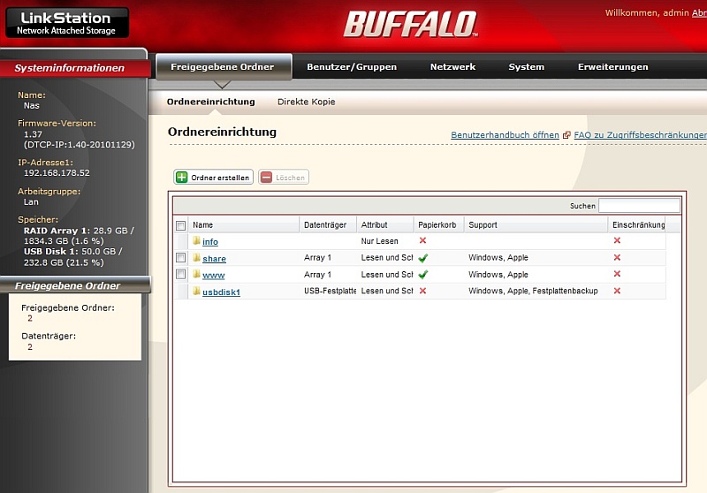Click the red minus Löschen icon

(266, 178)
